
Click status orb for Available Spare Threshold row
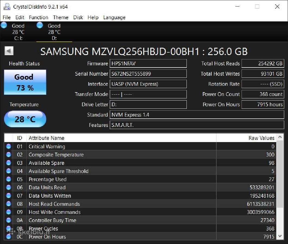click(x=8, y=171)
